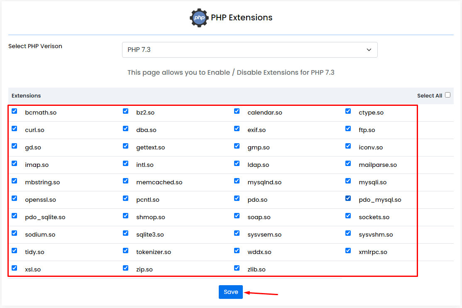Screen dimensions: 462x308
Task: Toggle the ctype.so checkbox
Action: pyautogui.click(x=348, y=111)
